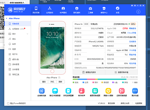
Task: Click the 重启 restart button
Action: [44, 82]
